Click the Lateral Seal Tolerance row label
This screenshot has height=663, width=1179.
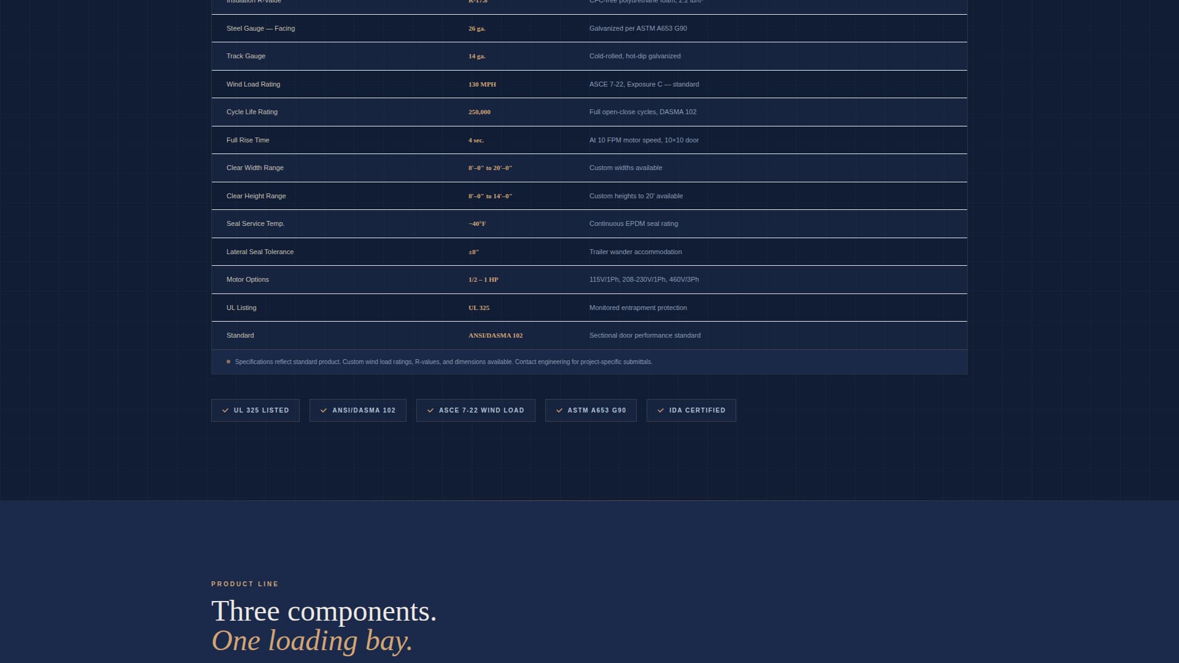tap(260, 252)
